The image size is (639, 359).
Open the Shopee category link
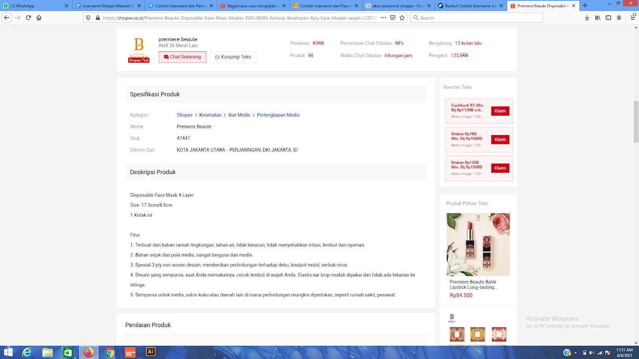pyautogui.click(x=185, y=115)
